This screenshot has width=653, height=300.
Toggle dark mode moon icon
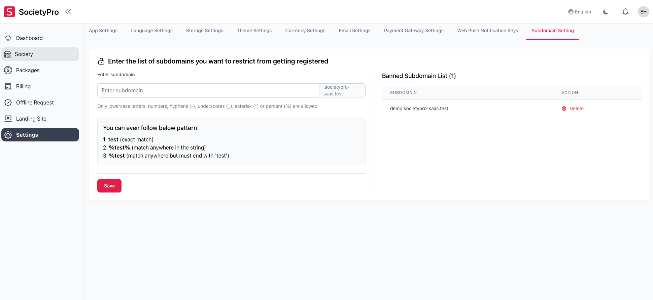point(606,12)
